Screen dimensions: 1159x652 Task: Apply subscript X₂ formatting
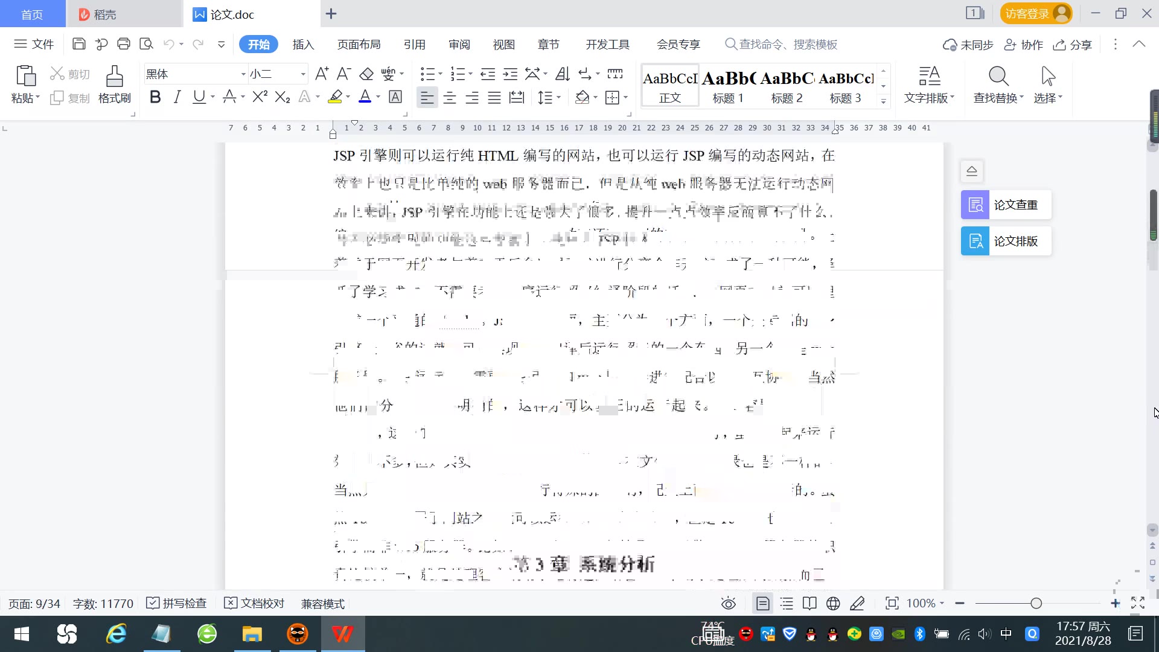click(x=283, y=97)
